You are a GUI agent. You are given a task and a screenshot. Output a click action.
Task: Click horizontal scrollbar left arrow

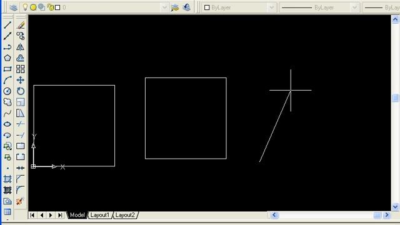coord(274,215)
